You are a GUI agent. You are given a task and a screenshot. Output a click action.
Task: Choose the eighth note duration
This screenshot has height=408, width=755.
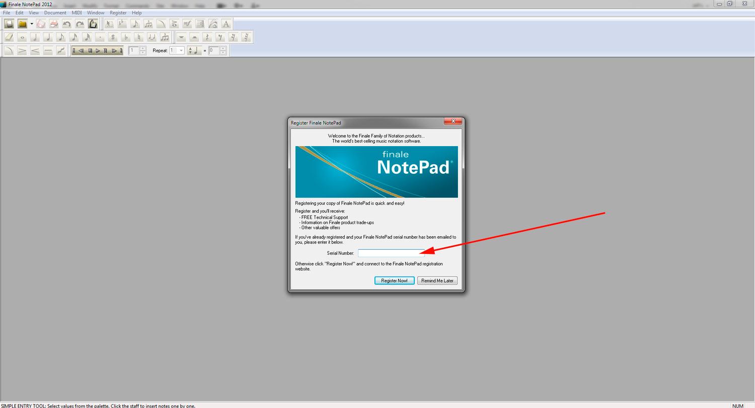click(x=61, y=37)
